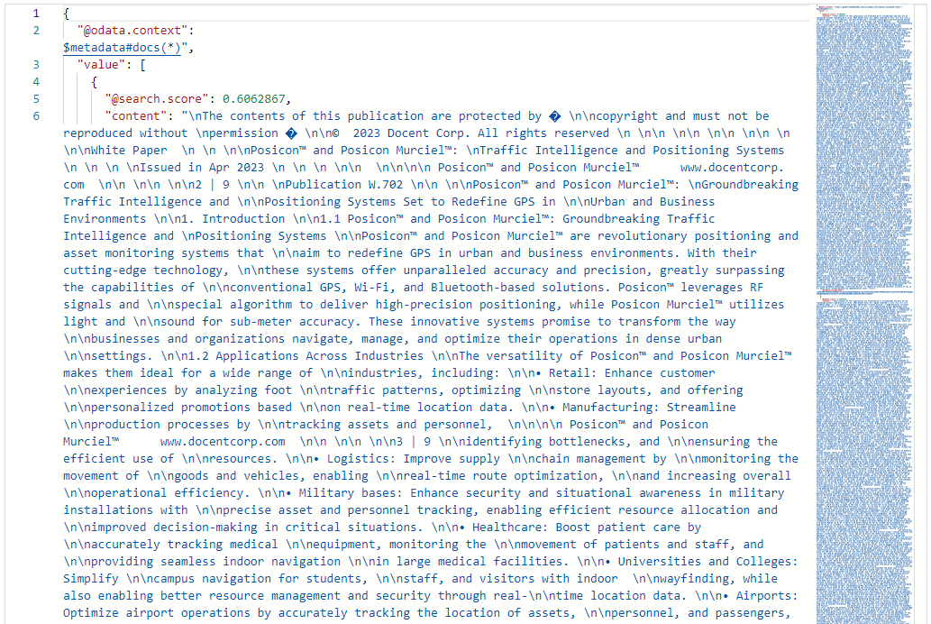Click the text "Issued in Apr 2023"
The width and height of the screenshot is (931, 624).
point(202,168)
